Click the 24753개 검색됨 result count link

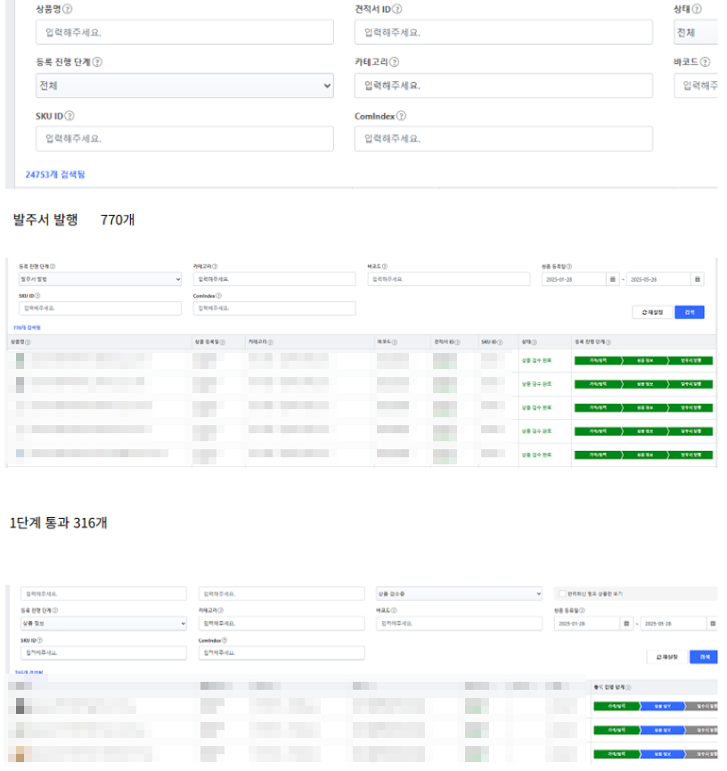(x=55, y=175)
